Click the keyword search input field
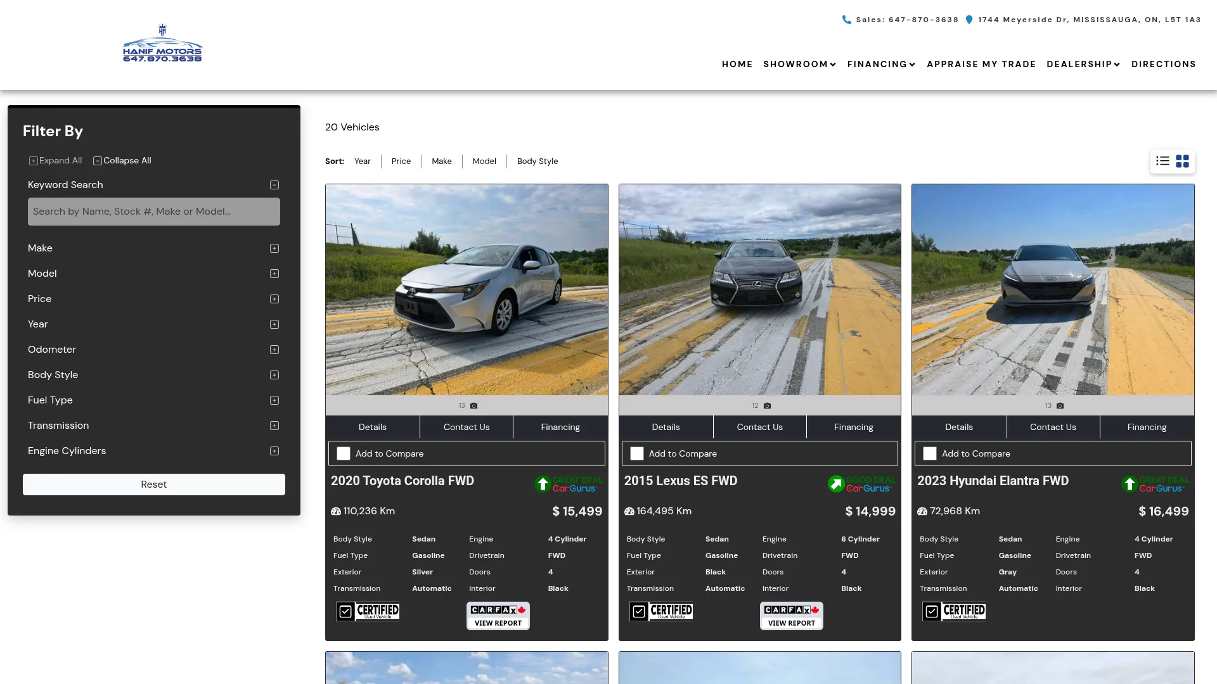This screenshot has width=1217, height=684. pyautogui.click(x=154, y=212)
